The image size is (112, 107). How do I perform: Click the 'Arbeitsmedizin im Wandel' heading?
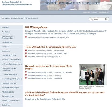[65, 94]
